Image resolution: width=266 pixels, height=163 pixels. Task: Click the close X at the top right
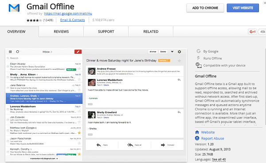pos(265,4)
